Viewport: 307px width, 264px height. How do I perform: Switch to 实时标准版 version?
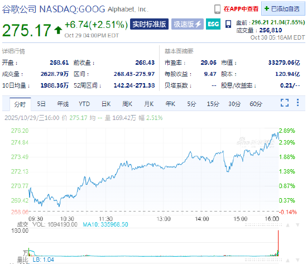tap(149, 24)
